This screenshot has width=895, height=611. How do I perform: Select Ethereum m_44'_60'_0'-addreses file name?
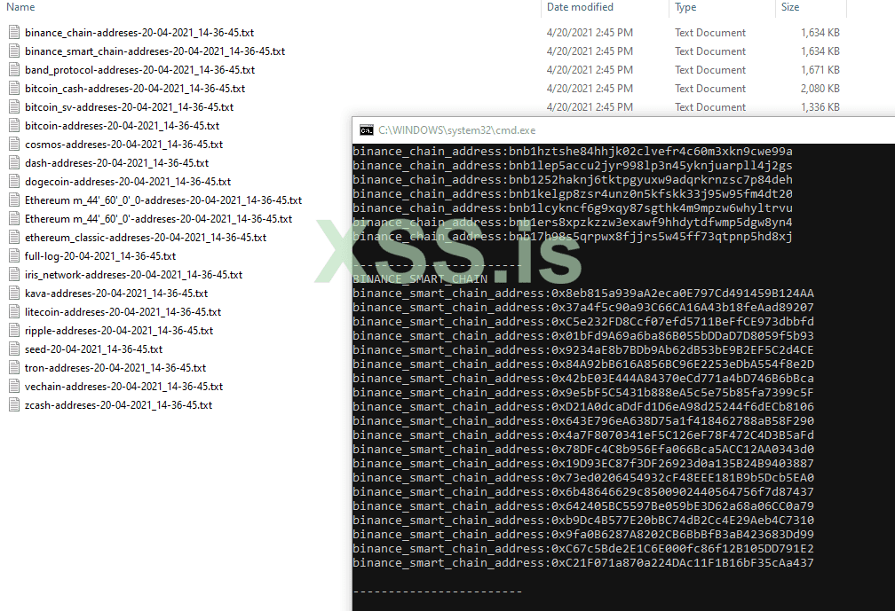tap(158, 219)
